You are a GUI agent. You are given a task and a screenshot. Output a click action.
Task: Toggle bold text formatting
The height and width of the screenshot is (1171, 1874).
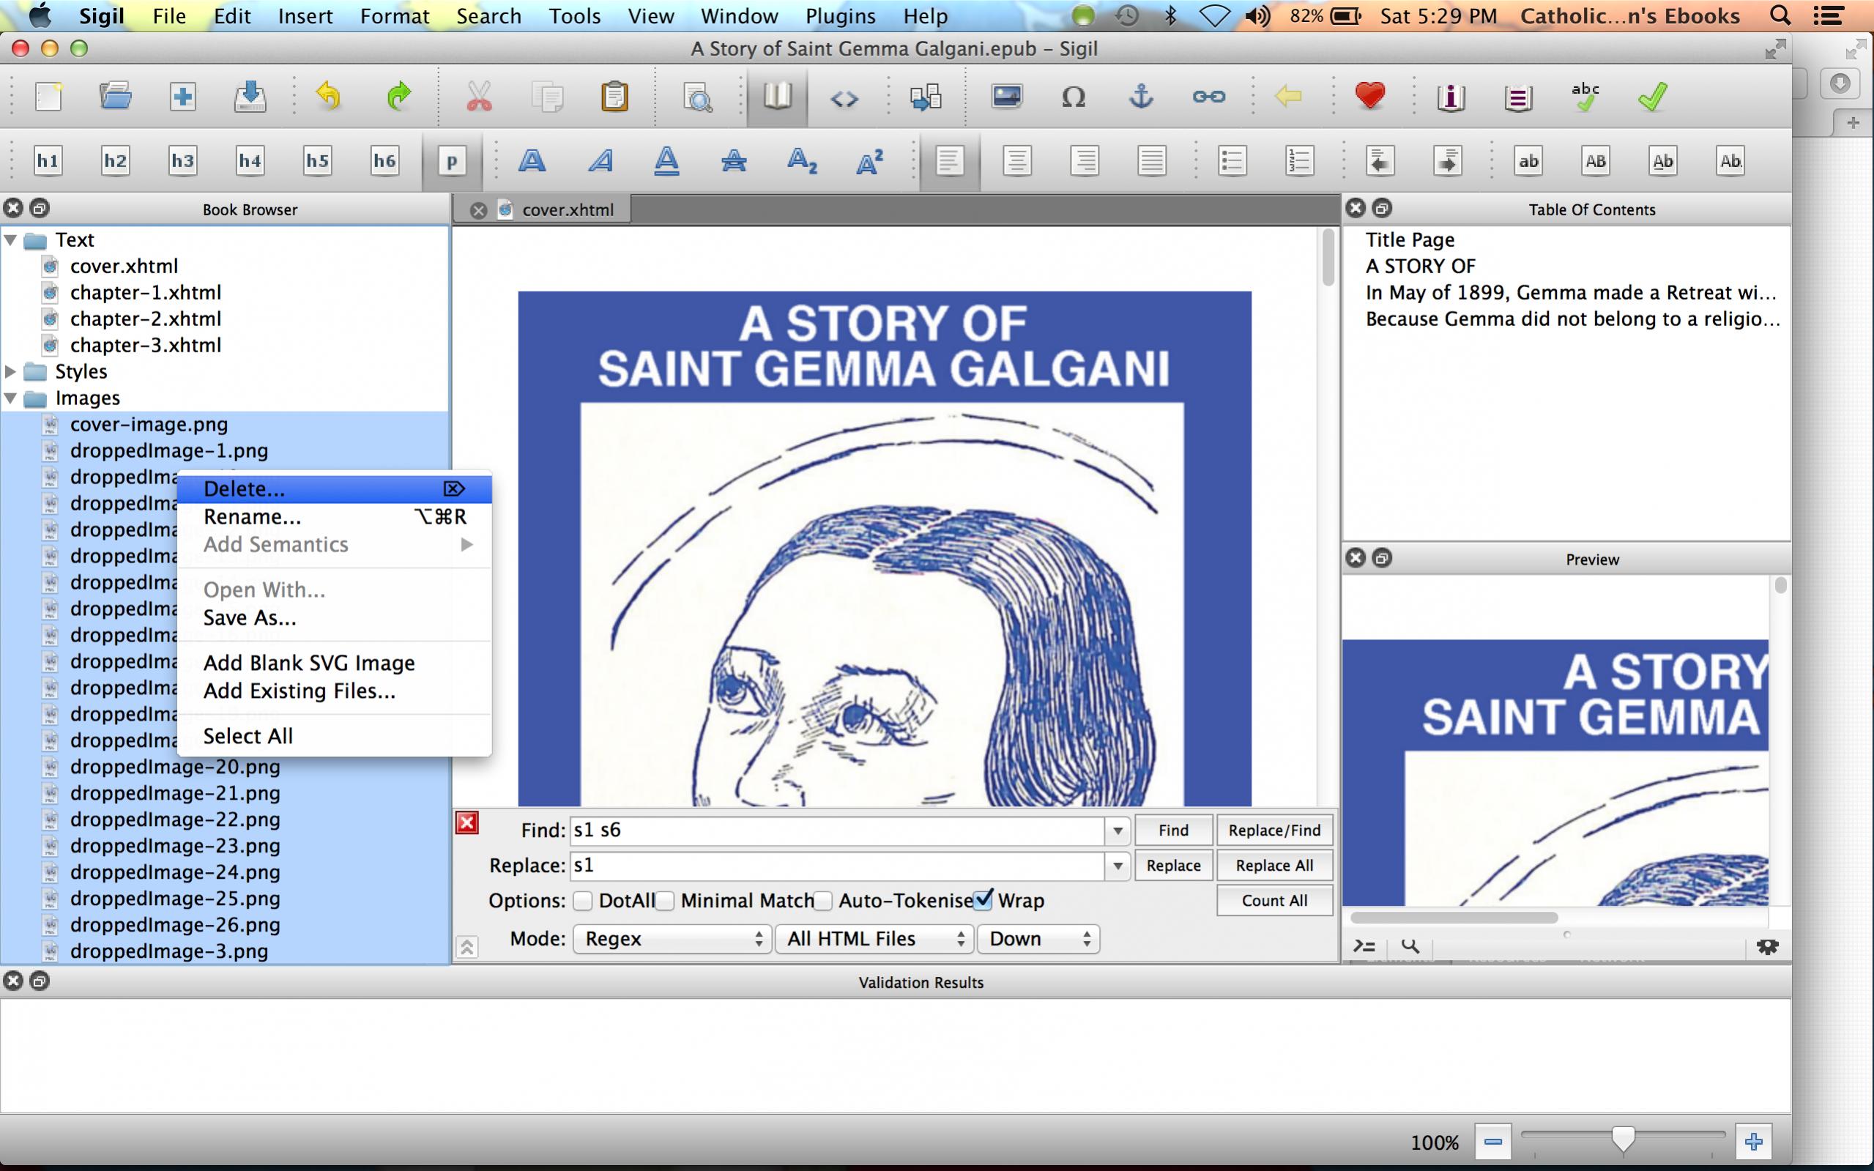[x=532, y=161]
